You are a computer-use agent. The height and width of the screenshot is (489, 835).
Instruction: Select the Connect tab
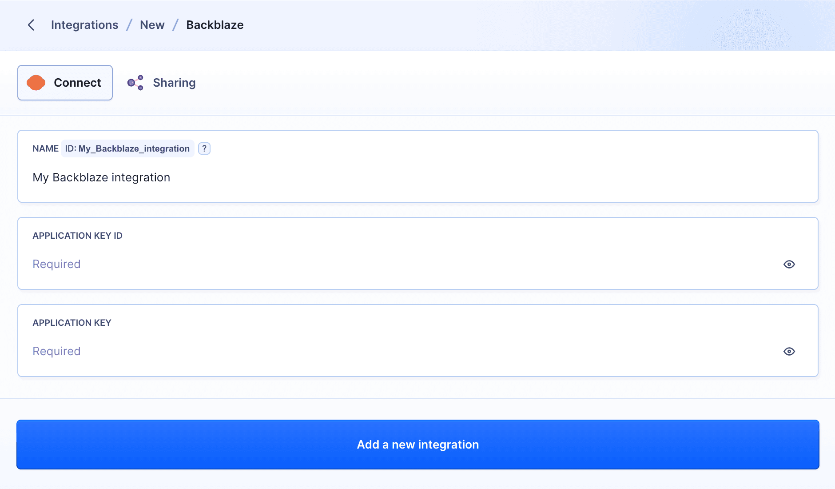(x=65, y=83)
